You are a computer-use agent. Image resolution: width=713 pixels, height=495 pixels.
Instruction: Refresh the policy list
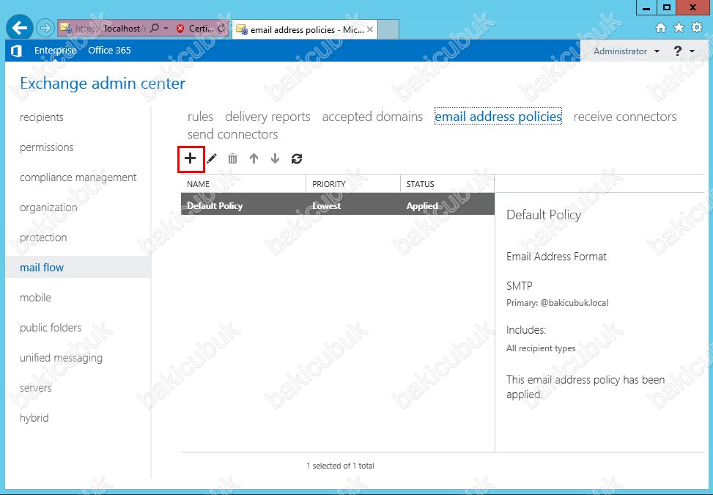click(x=297, y=159)
